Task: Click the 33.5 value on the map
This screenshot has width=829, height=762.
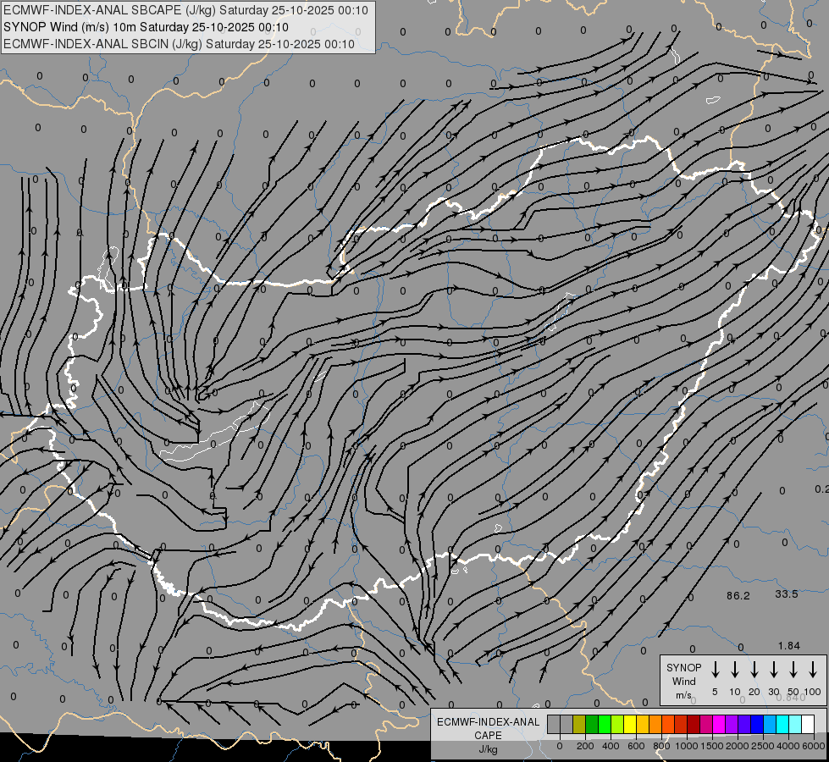Action: tap(787, 594)
